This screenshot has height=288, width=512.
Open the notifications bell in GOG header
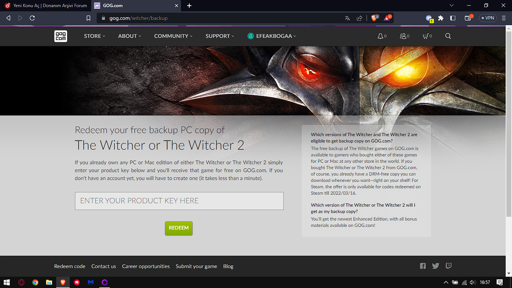pyautogui.click(x=380, y=36)
